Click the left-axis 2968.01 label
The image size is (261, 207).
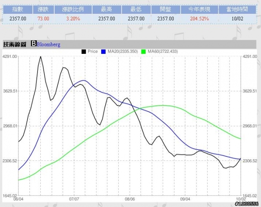pos(10,126)
